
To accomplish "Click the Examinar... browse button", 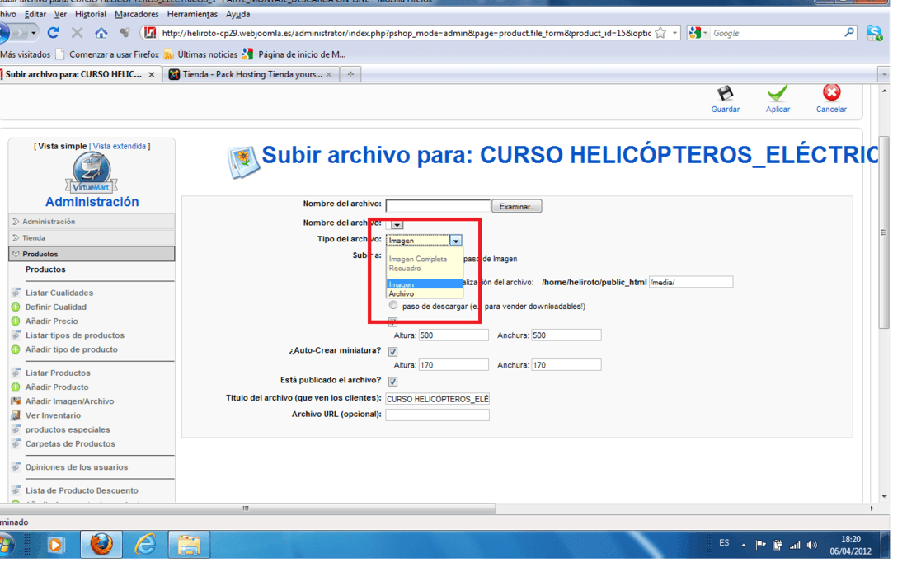I will 516,206.
